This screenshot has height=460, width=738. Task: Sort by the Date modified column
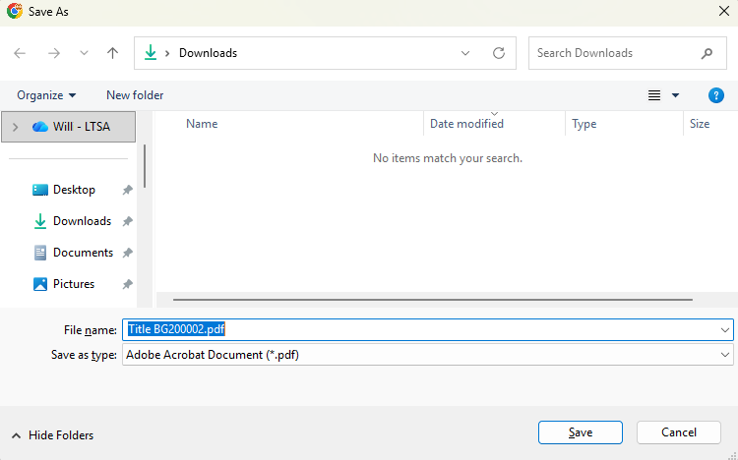pyautogui.click(x=467, y=124)
